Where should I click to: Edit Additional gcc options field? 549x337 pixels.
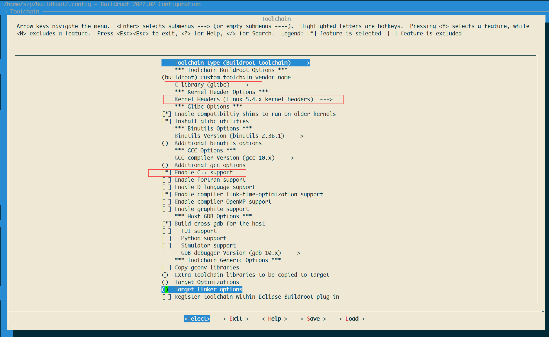pyautogui.click(x=204, y=165)
